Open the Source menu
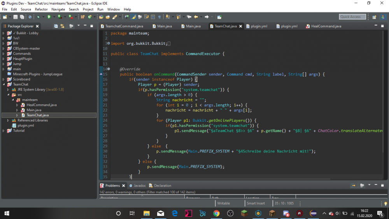Image resolution: width=389 pixels, height=219 pixels. click(x=26, y=9)
